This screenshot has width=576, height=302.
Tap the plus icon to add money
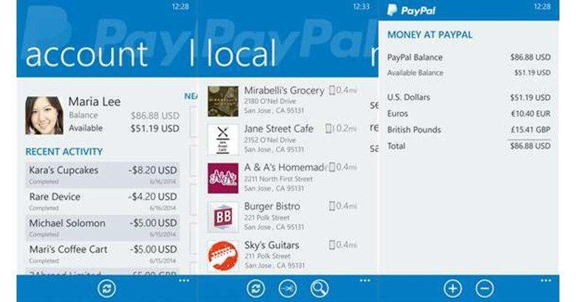click(453, 289)
